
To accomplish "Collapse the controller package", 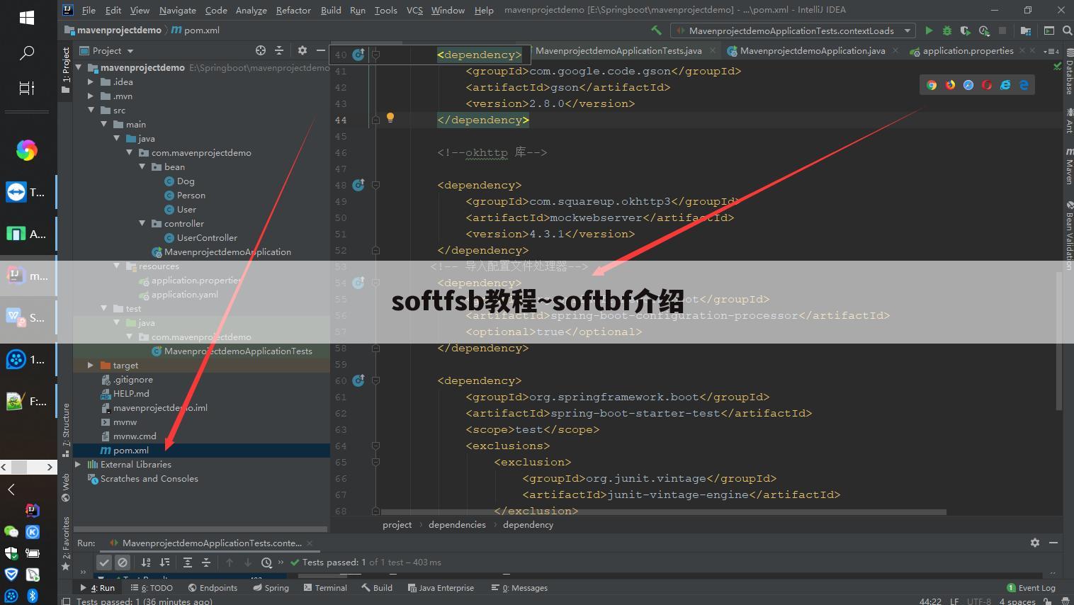I will coord(142,223).
